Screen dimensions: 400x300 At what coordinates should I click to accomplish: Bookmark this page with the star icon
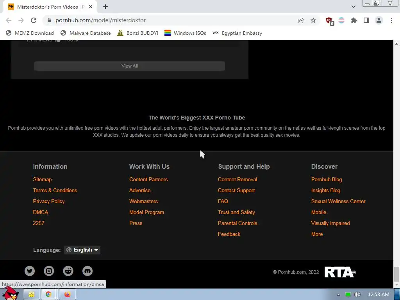[313, 20]
